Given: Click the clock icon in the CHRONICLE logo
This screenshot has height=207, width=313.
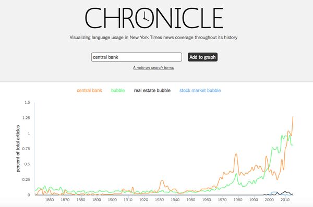Looking at the screenshot, I should click(x=146, y=18).
